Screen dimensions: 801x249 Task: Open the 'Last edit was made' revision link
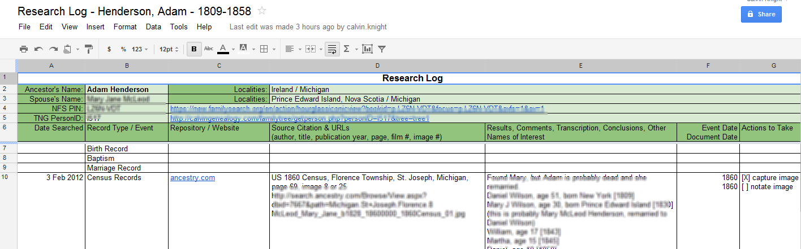click(x=308, y=27)
